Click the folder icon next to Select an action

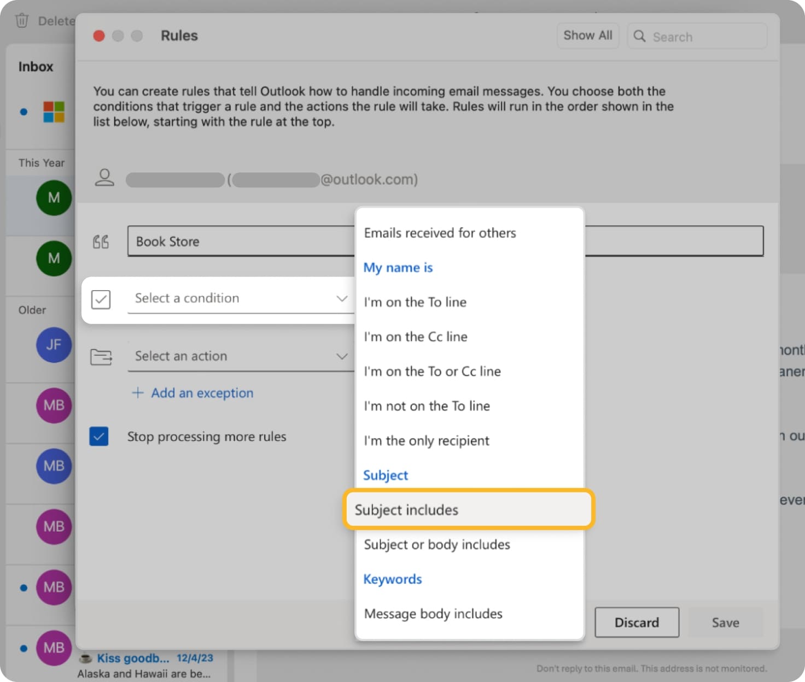point(101,356)
